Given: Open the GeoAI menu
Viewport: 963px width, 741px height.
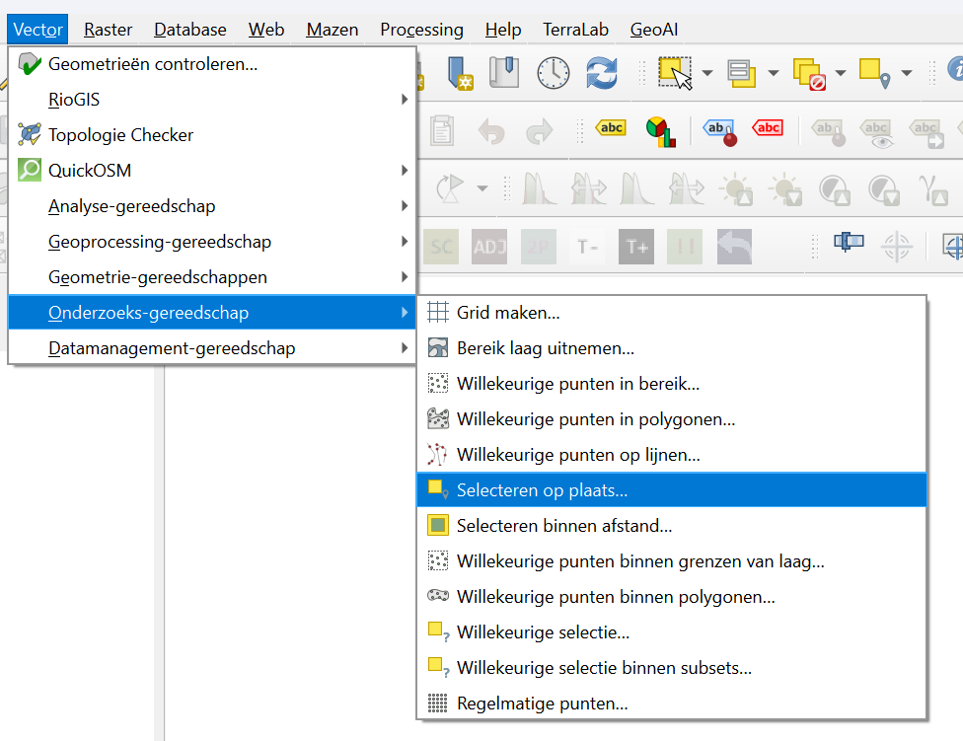Looking at the screenshot, I should (654, 30).
